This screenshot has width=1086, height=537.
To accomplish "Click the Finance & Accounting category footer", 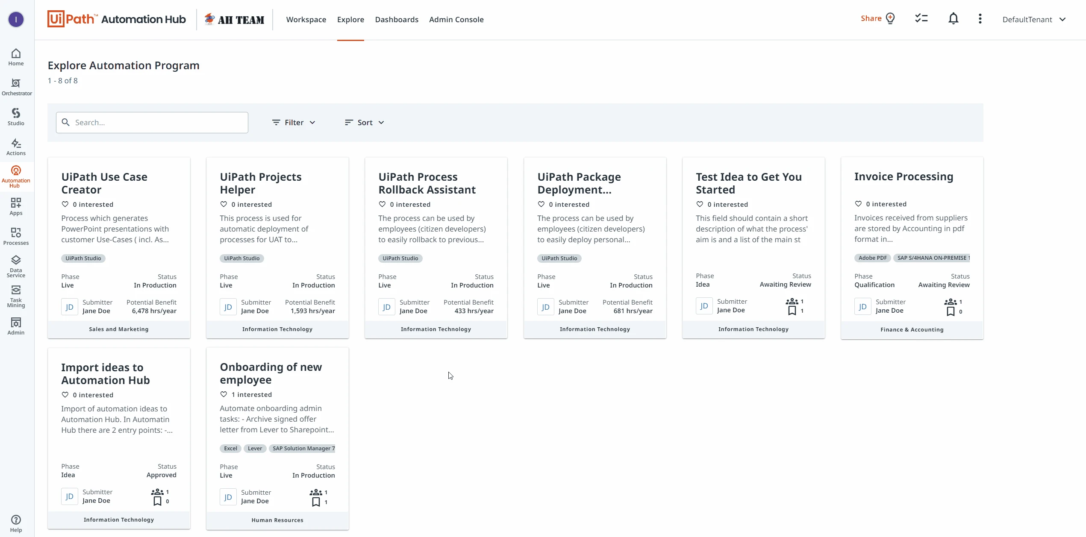I will pos(912,330).
